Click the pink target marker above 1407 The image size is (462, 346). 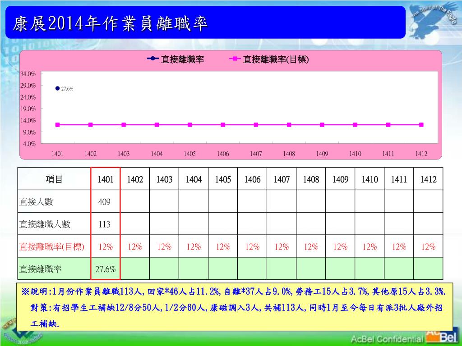tap(256, 125)
